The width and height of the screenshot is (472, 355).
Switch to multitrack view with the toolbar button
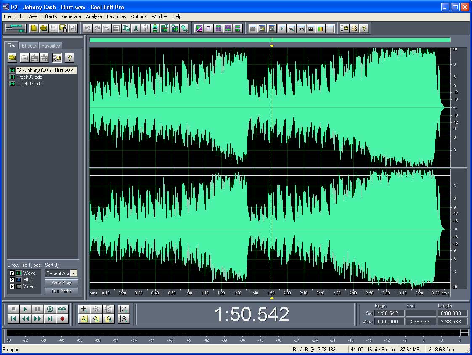click(x=15, y=28)
